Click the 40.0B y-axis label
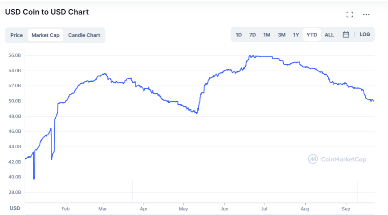Image resolution: width=388 pixels, height=215 pixels. 15,177
